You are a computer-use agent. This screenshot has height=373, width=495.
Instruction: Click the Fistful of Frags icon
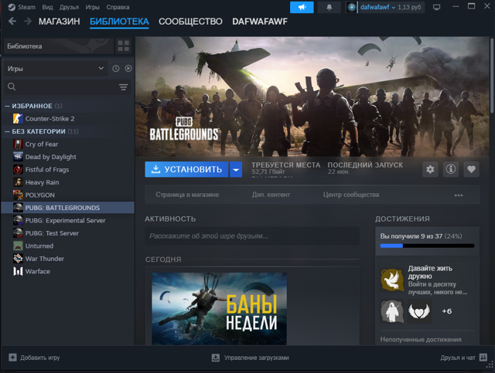(18, 169)
